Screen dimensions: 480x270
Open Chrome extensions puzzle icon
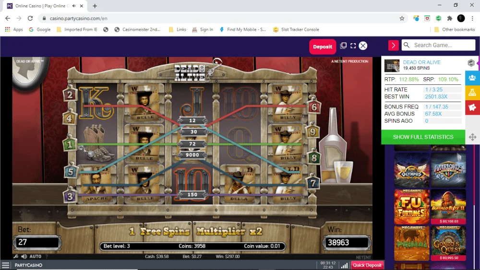tap(450, 18)
